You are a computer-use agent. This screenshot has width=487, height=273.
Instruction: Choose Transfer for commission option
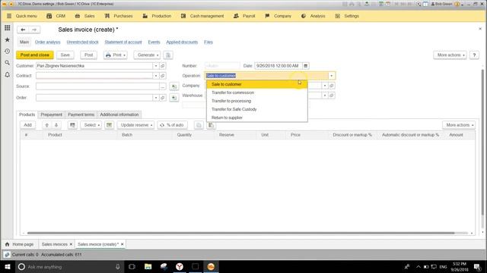(x=257, y=93)
